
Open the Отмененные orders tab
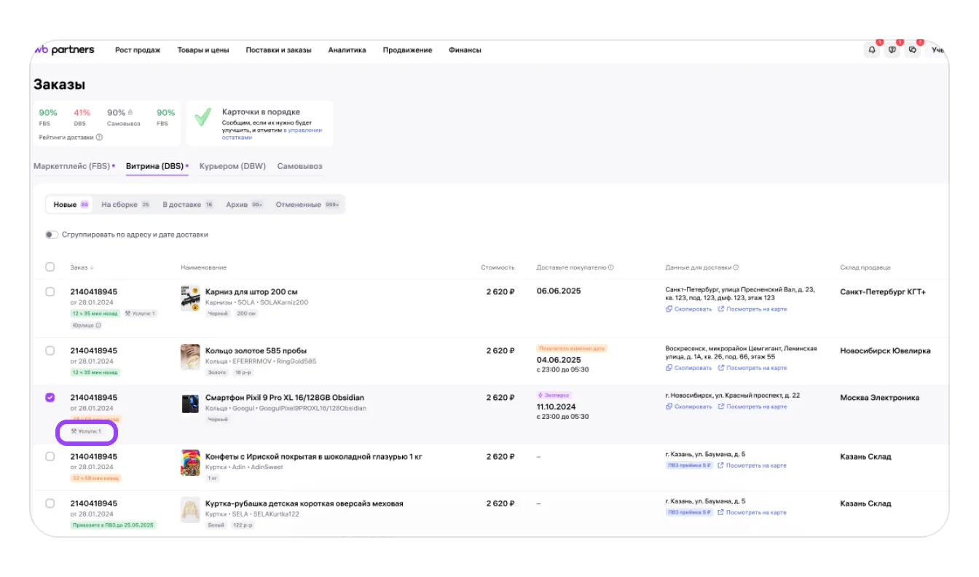coord(308,205)
